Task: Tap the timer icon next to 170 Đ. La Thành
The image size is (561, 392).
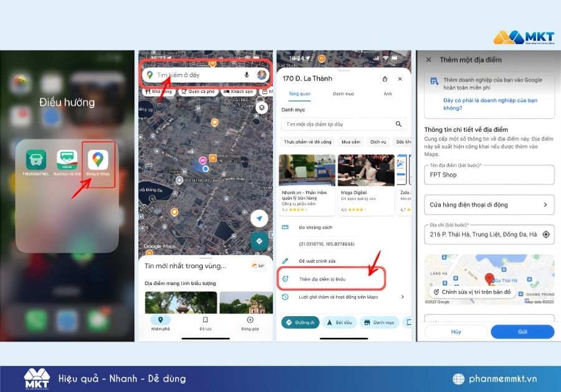Action: tap(385, 79)
